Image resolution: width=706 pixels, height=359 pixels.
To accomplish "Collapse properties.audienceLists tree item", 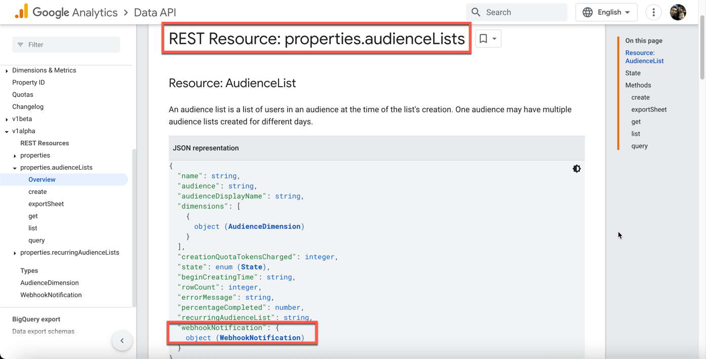I will [15, 168].
